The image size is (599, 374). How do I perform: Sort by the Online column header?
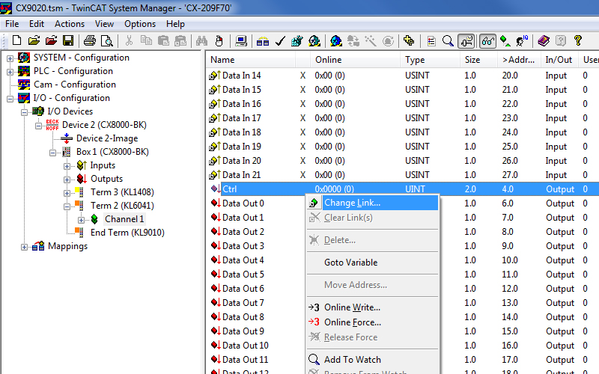pyautogui.click(x=355, y=60)
